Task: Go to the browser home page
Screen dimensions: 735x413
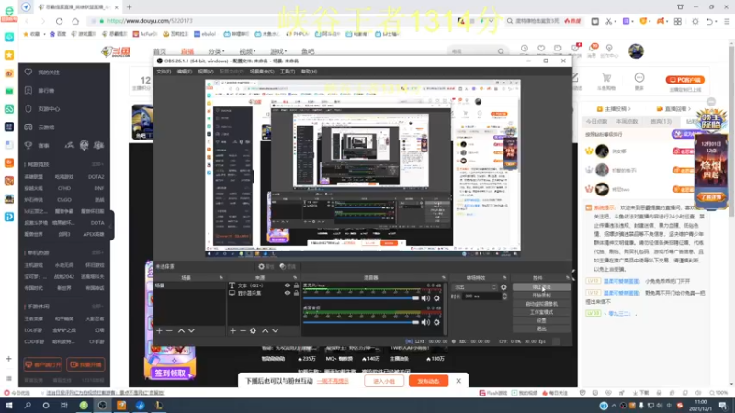Action: pyautogui.click(x=75, y=21)
